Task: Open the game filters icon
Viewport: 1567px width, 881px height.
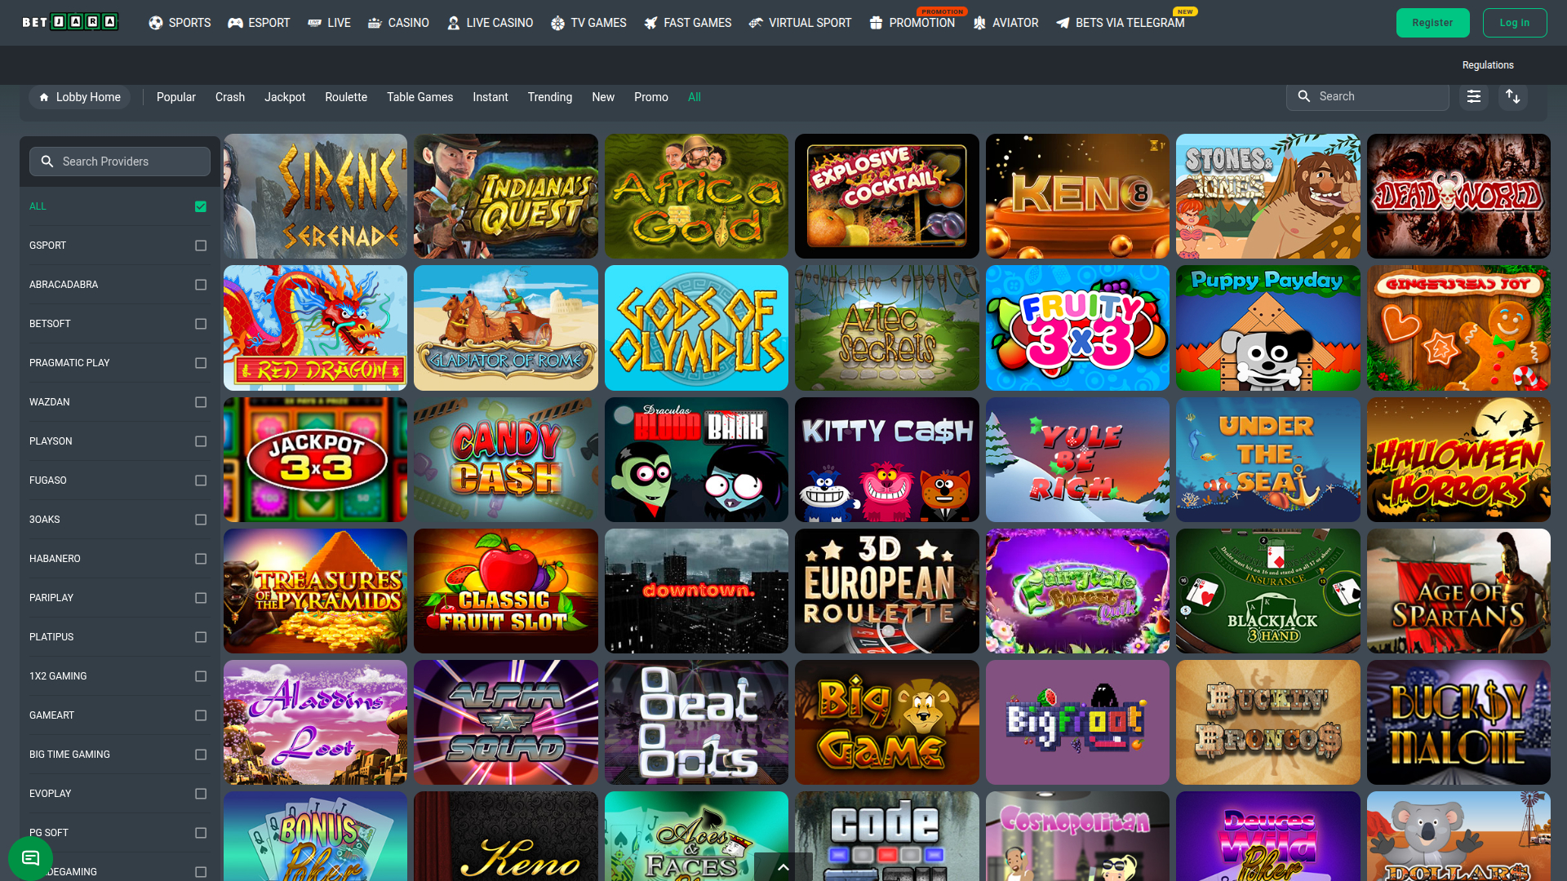Action: click(1474, 96)
